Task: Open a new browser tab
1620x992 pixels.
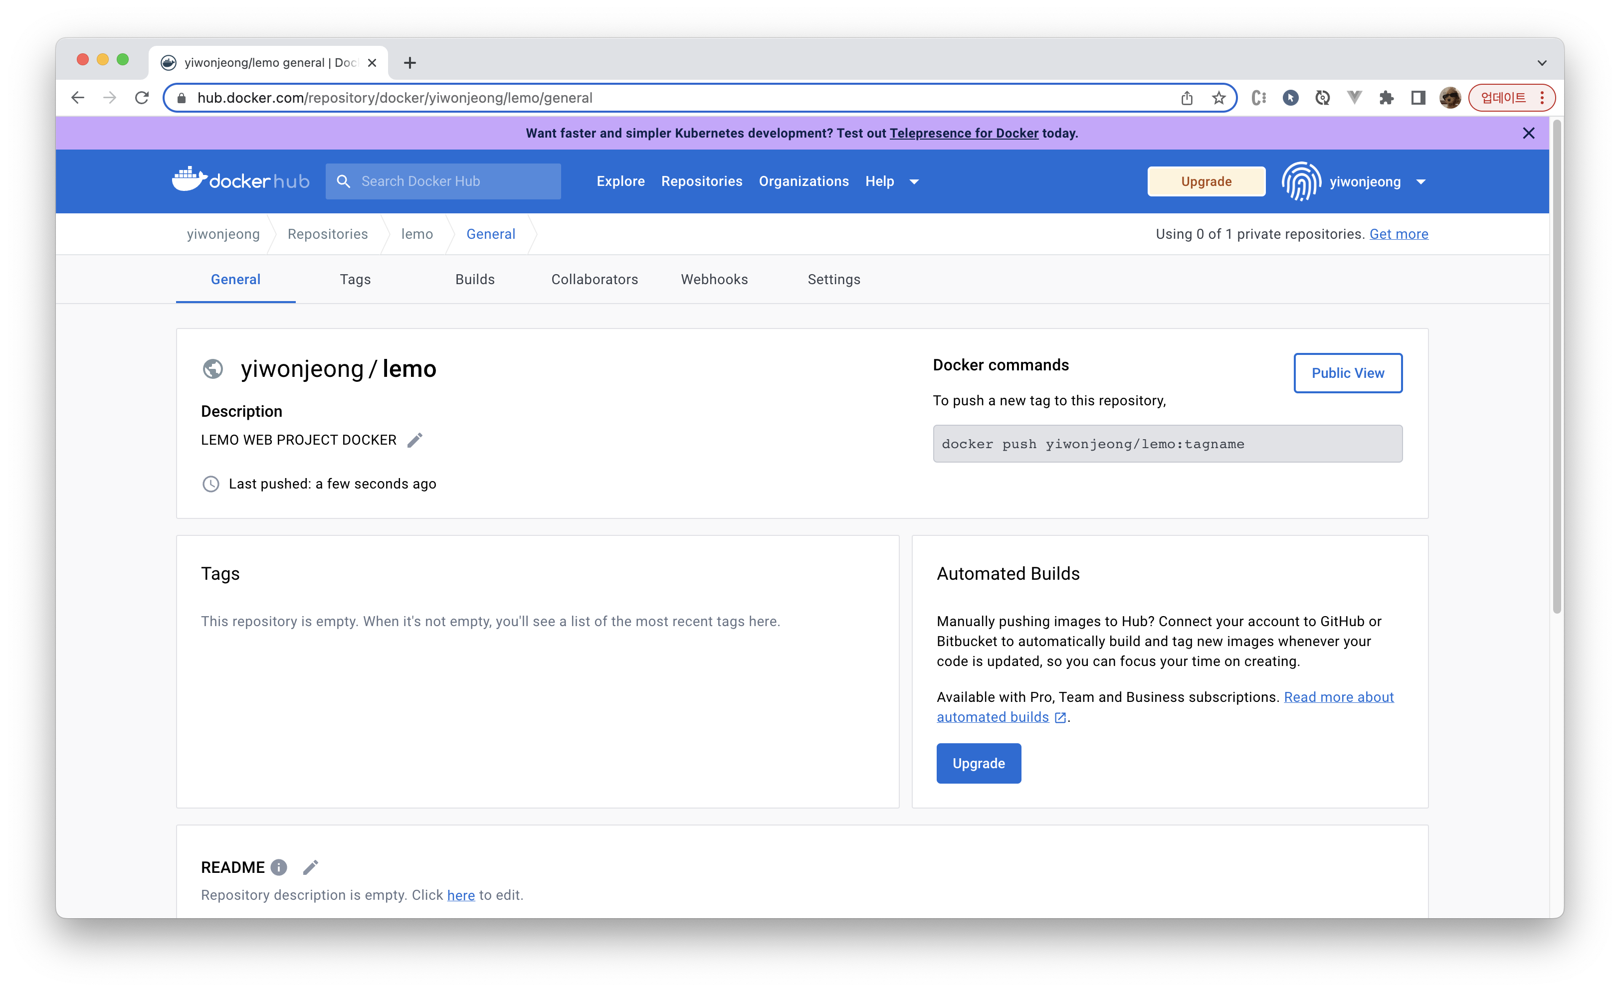Action: [x=409, y=63]
